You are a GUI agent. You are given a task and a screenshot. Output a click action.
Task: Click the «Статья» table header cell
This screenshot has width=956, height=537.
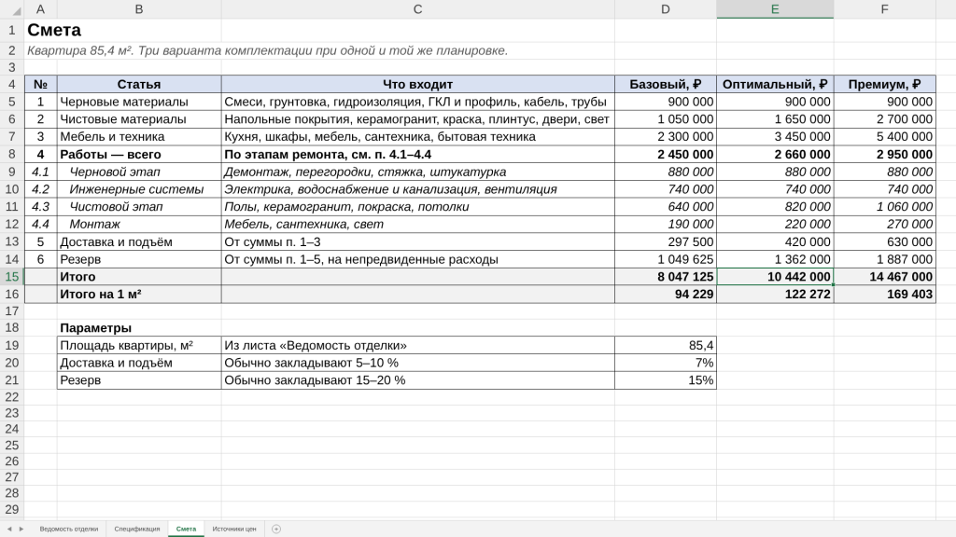point(139,84)
